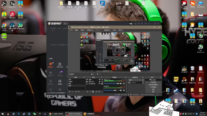Click Stop Streaming in Controls panel
This screenshot has width=207, height=116.
(x=153, y=80)
